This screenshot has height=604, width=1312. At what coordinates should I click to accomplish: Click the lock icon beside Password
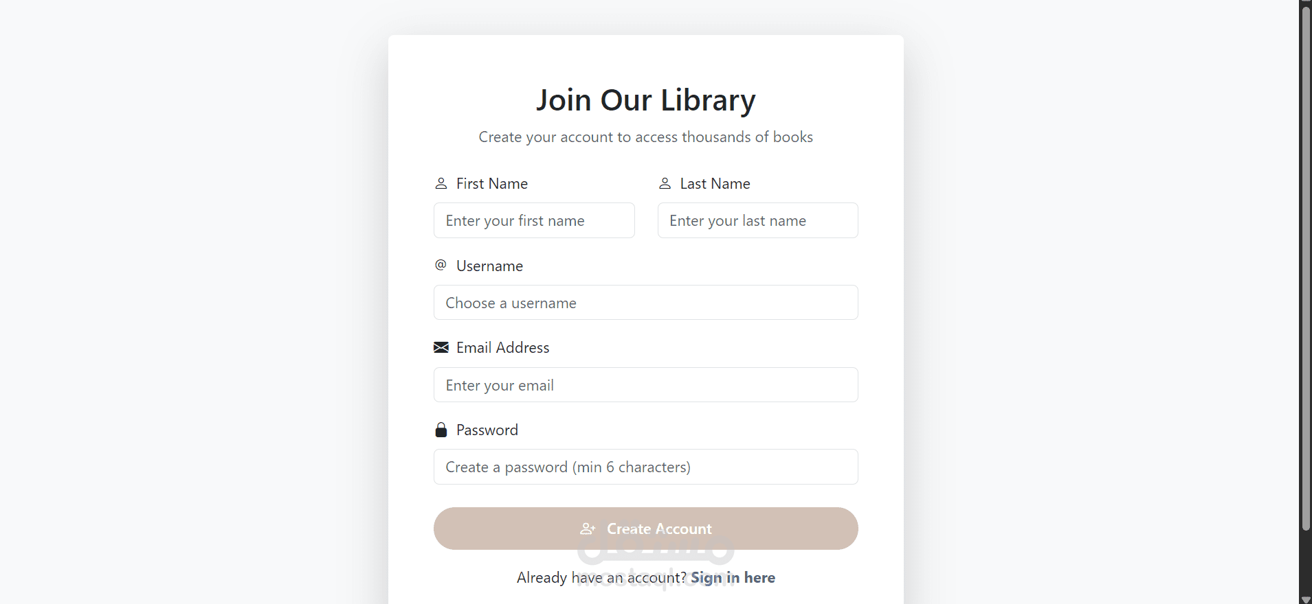pyautogui.click(x=441, y=430)
